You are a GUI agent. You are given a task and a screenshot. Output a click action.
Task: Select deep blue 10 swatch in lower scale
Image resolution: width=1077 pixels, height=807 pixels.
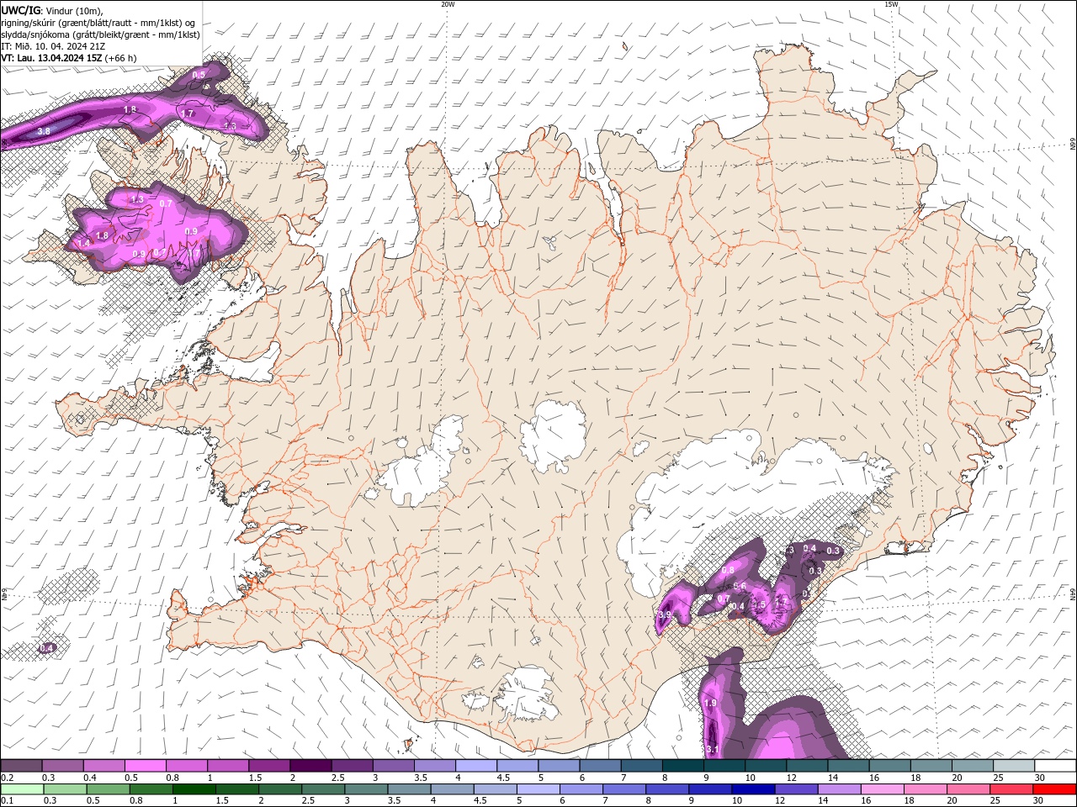tap(753, 789)
